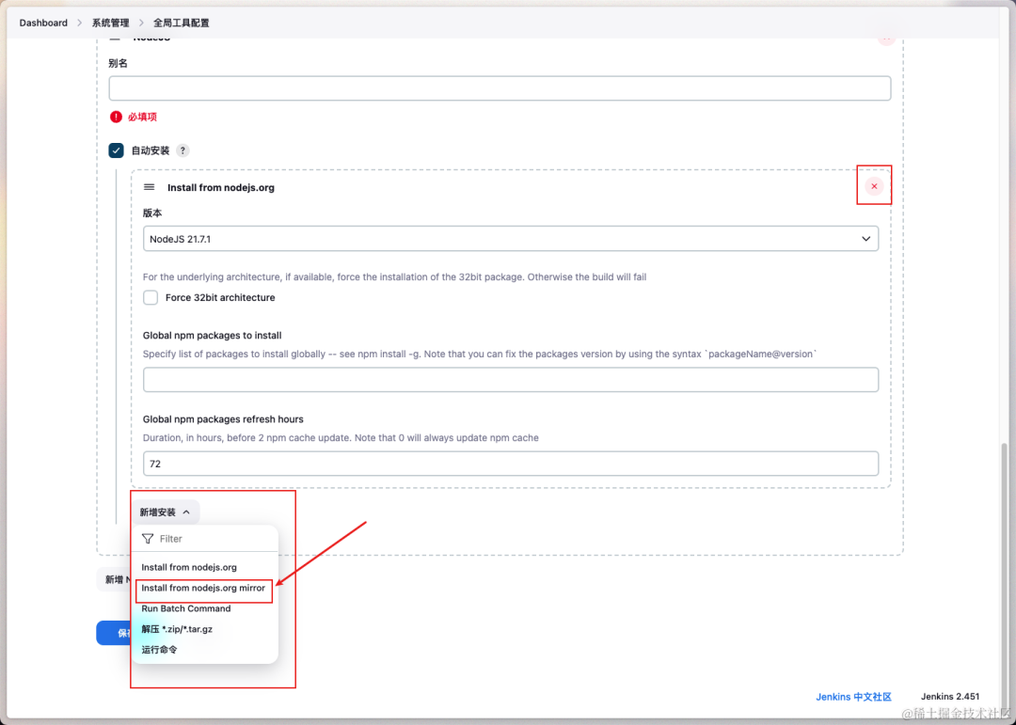
Task: Click the refresh hours field showing 72
Action: point(511,464)
